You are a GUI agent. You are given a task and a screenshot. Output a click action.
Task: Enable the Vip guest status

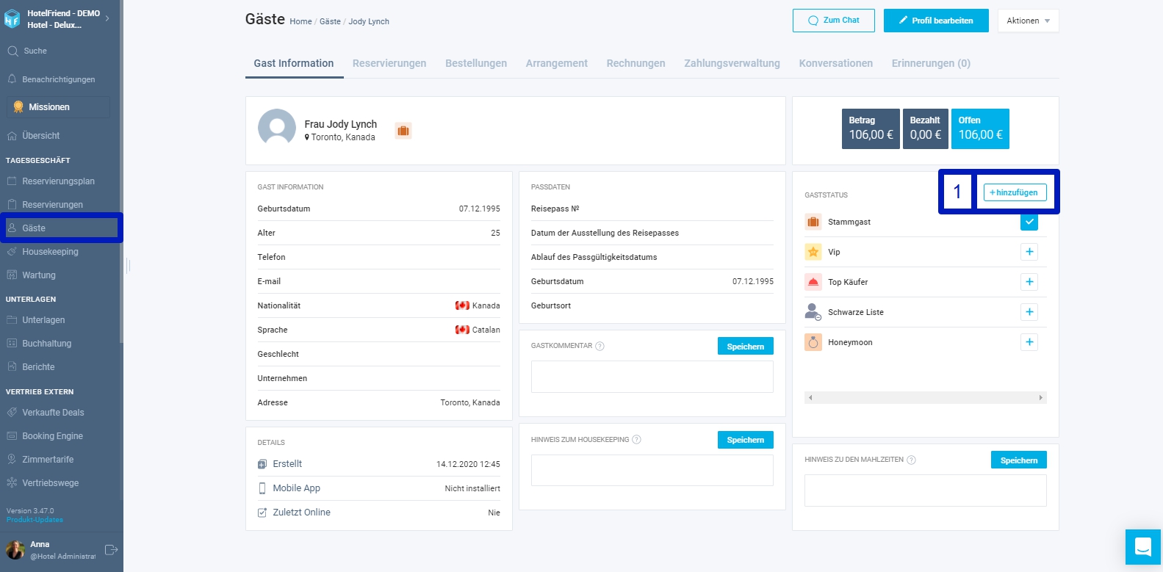(1029, 252)
